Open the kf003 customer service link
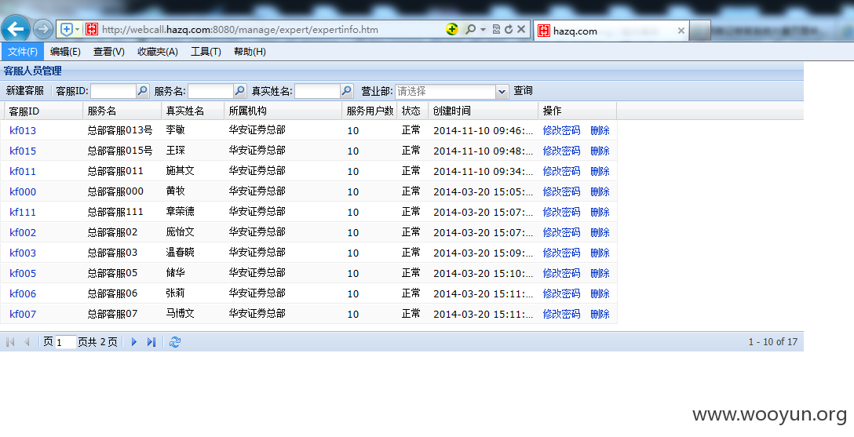 (23, 253)
